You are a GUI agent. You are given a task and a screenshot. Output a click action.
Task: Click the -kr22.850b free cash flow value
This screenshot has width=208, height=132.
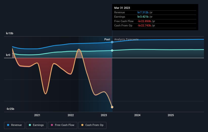coord(144,21)
